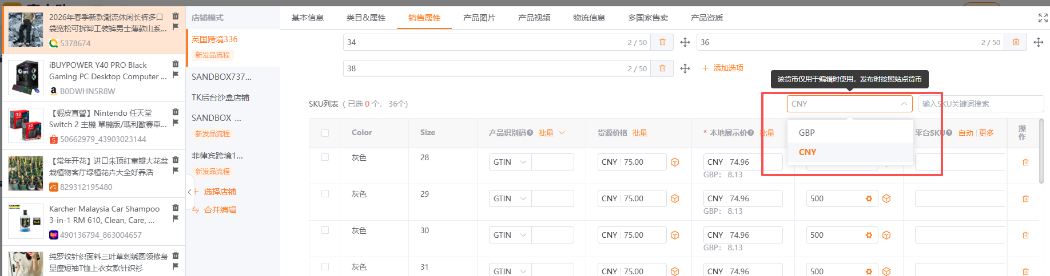The height and width of the screenshot is (276, 1050).
Task: Delete the size 30 SKU row
Action: click(1025, 235)
